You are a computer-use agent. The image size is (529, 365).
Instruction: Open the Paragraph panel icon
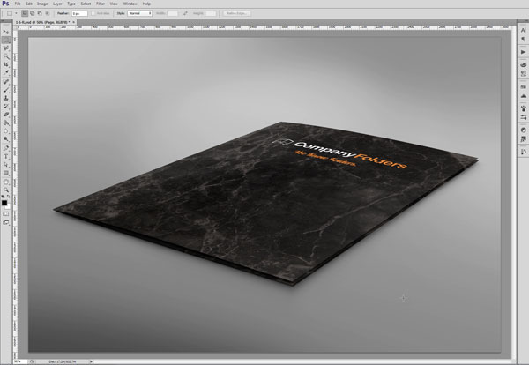click(523, 40)
